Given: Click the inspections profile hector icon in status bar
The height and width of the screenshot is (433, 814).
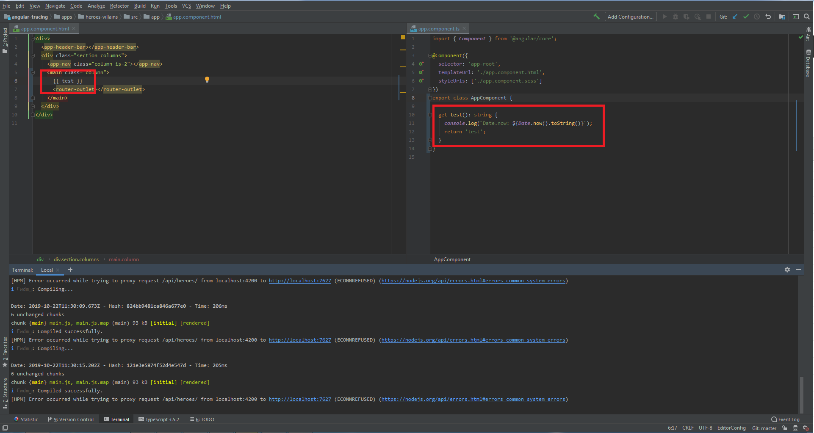Looking at the screenshot, I should coord(795,428).
